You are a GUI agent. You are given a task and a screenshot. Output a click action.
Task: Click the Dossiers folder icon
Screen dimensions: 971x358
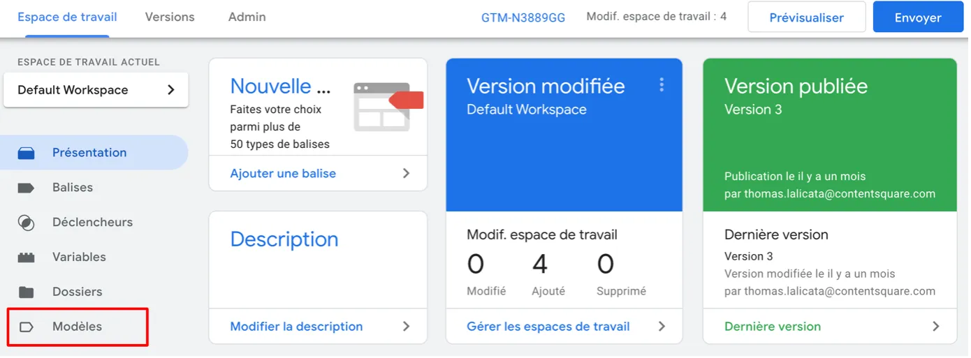click(x=26, y=292)
